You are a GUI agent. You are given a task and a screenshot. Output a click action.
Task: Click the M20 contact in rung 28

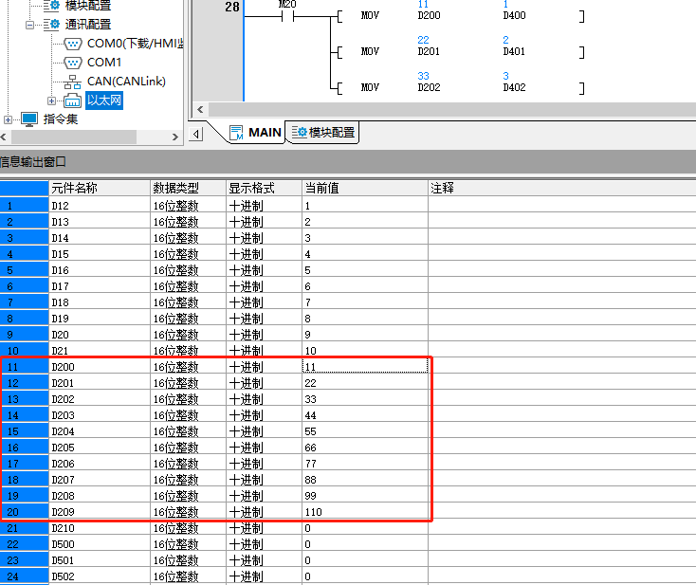tap(287, 16)
